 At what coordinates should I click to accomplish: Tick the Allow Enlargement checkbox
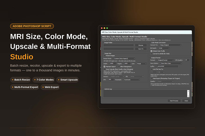tap(119, 67)
